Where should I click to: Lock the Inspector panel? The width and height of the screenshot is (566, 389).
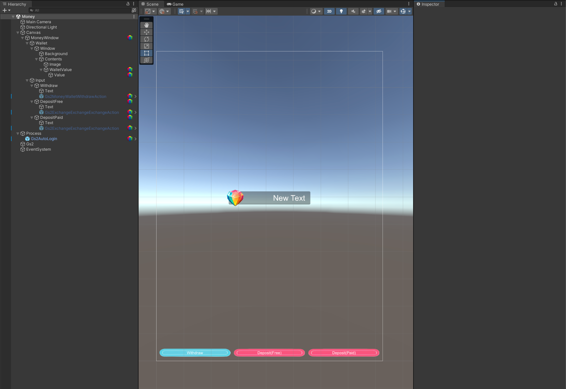pyautogui.click(x=556, y=4)
